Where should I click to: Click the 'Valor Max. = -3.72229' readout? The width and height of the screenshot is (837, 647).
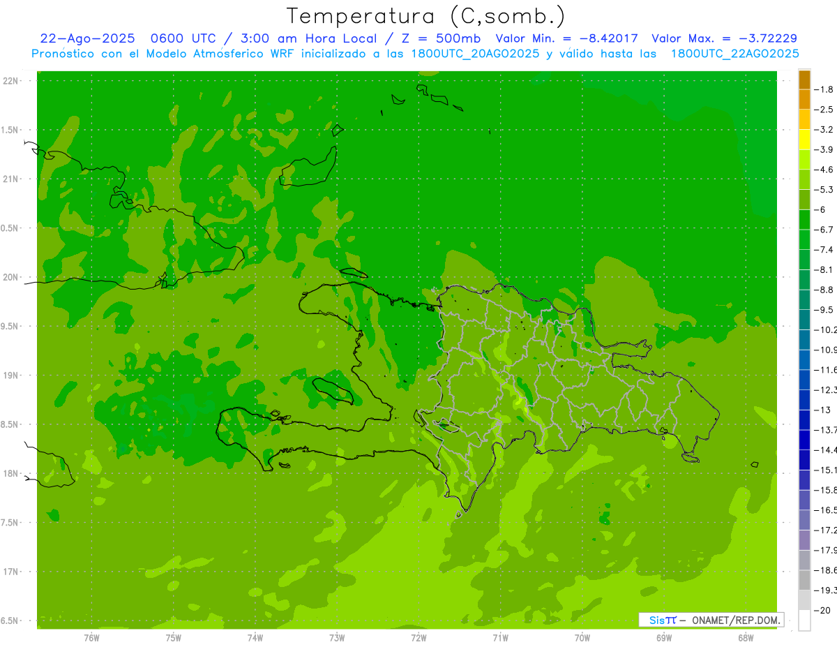(x=724, y=38)
